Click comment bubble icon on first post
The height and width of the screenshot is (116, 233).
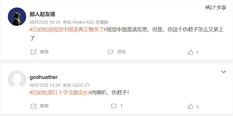click(x=110, y=52)
